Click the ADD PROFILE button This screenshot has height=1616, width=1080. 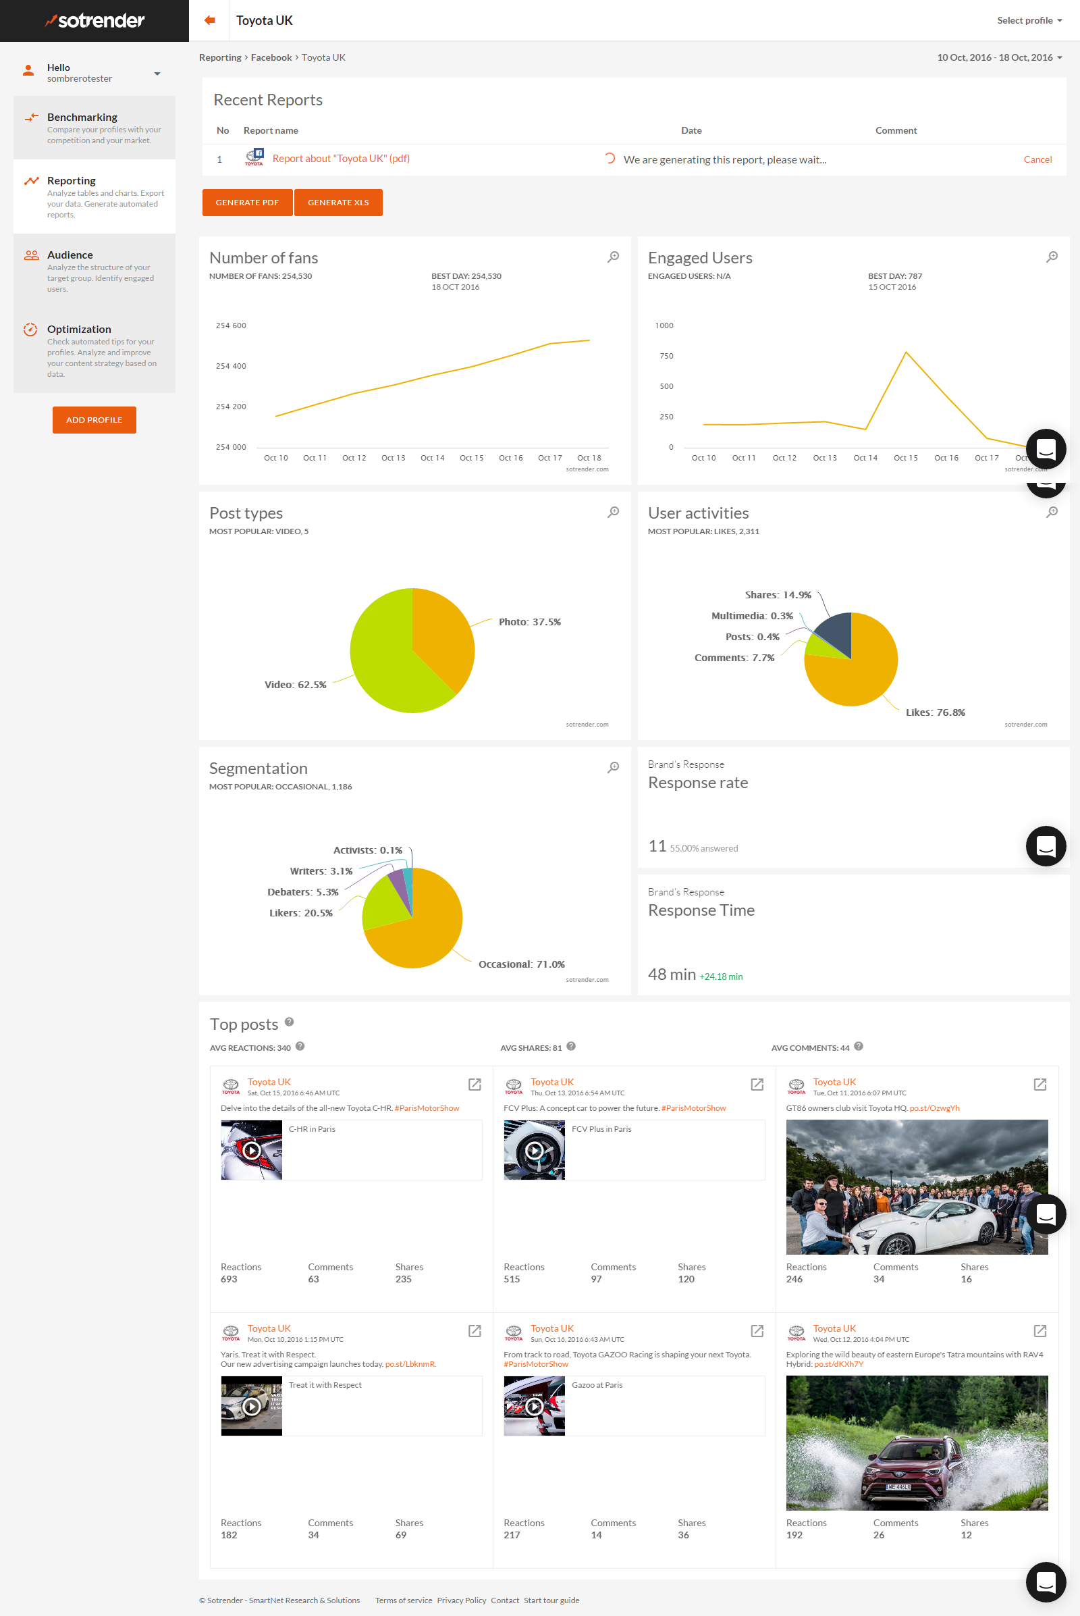94,419
